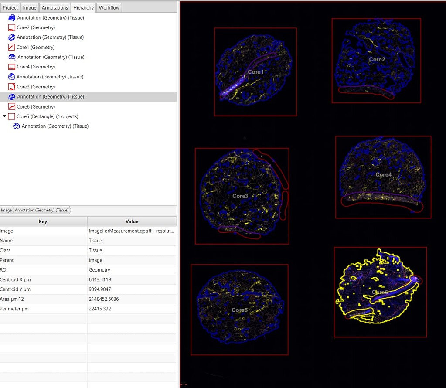The width and height of the screenshot is (446, 388).
Task: Switch to the Workflow tab
Action: pyautogui.click(x=109, y=7)
